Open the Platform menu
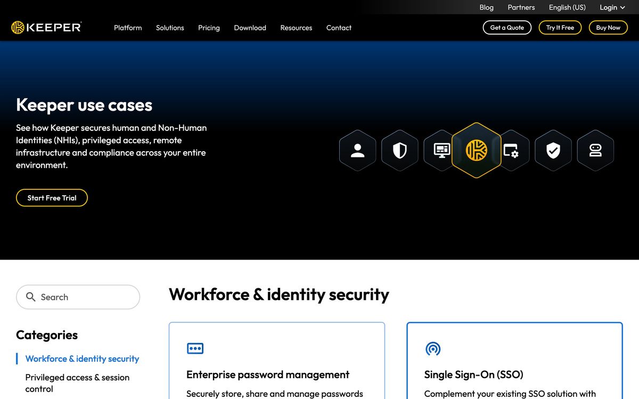639x399 pixels. coord(128,28)
